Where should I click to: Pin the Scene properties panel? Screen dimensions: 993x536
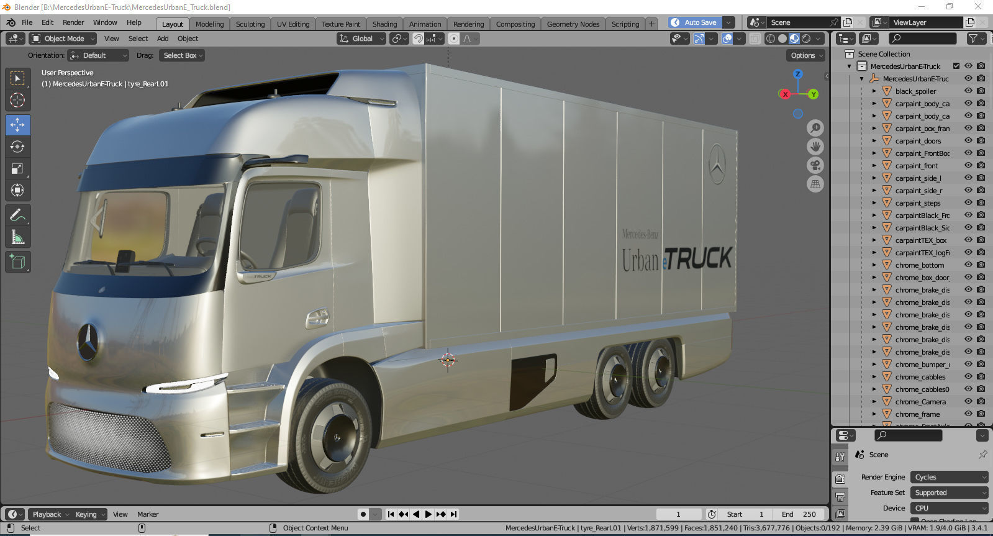click(982, 455)
